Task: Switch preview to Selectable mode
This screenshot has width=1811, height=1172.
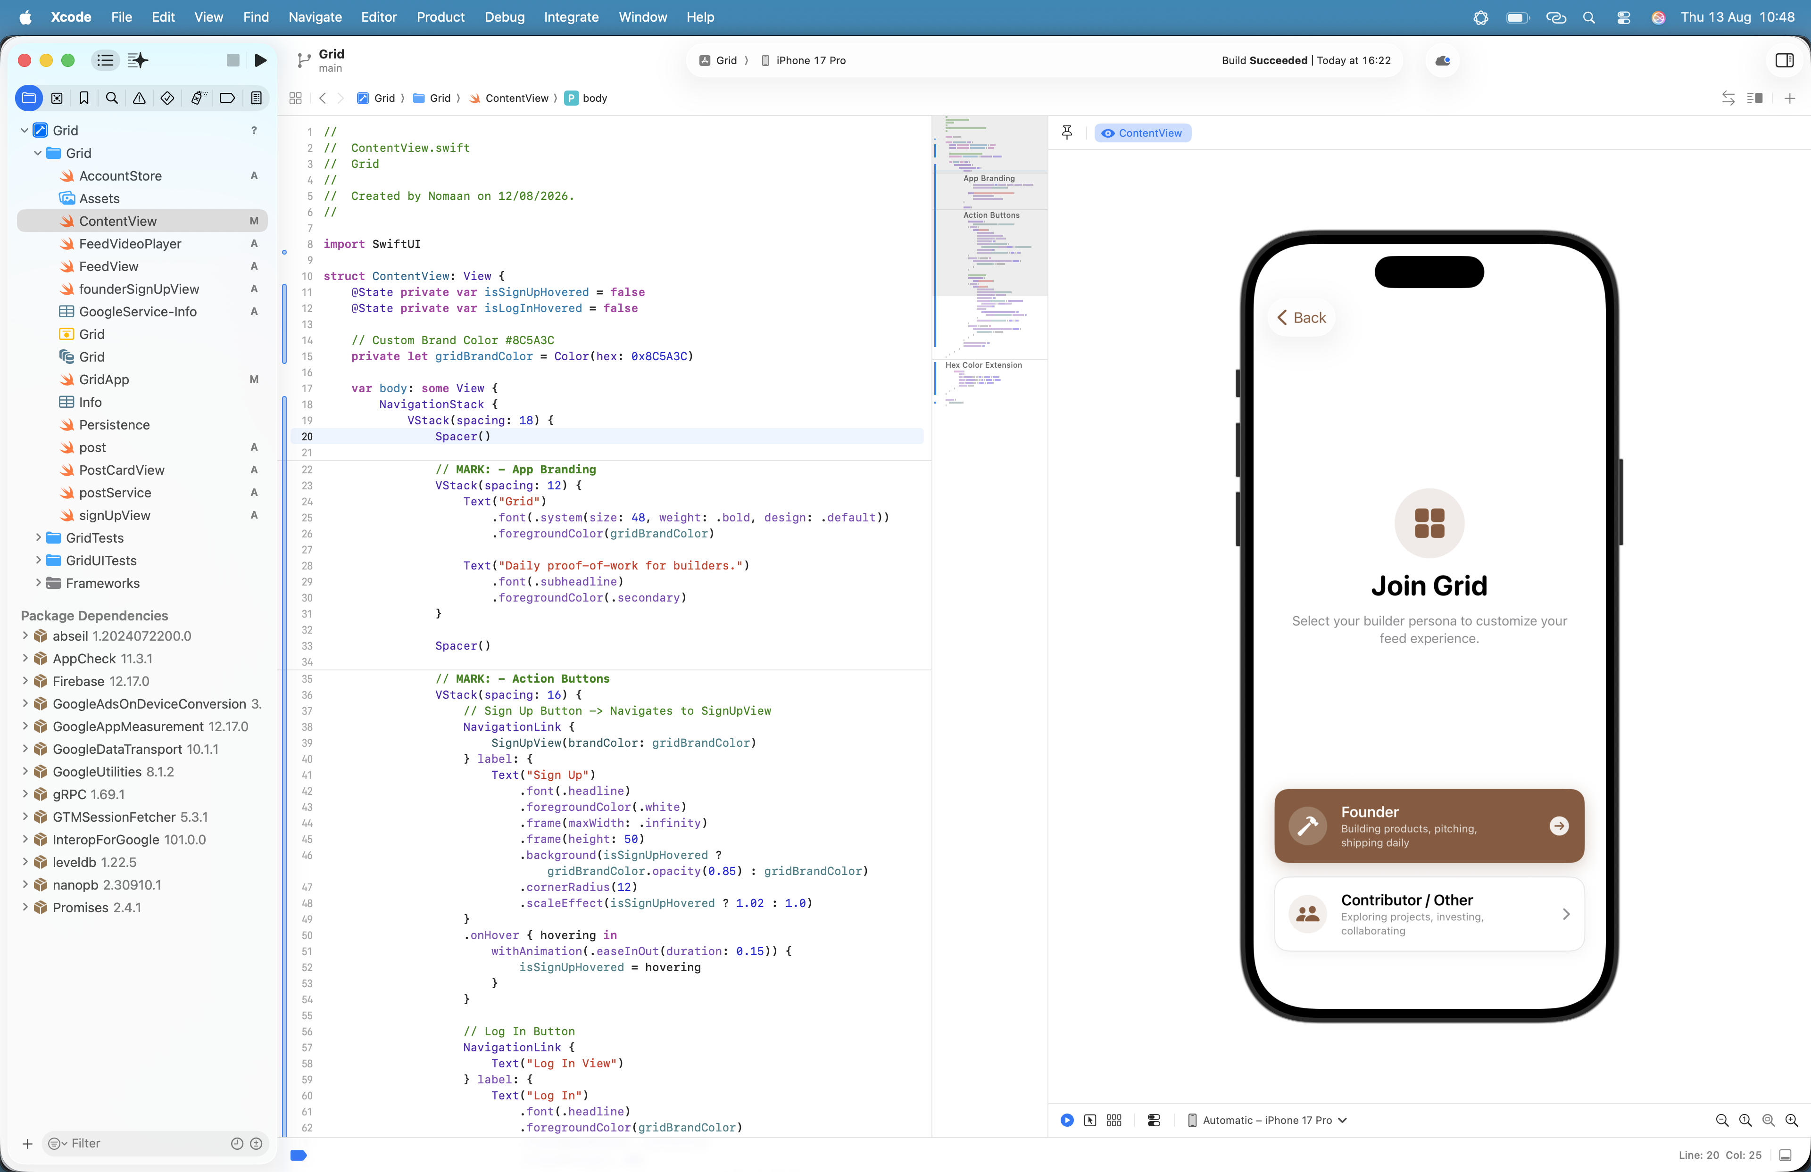Action: click(1090, 1120)
